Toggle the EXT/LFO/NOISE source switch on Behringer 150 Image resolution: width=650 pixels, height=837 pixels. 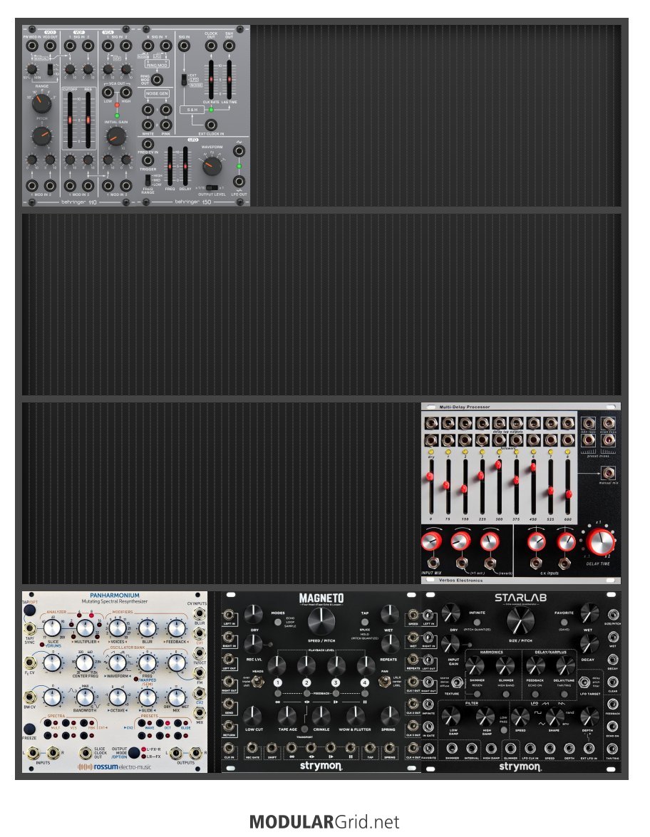tap(184, 80)
